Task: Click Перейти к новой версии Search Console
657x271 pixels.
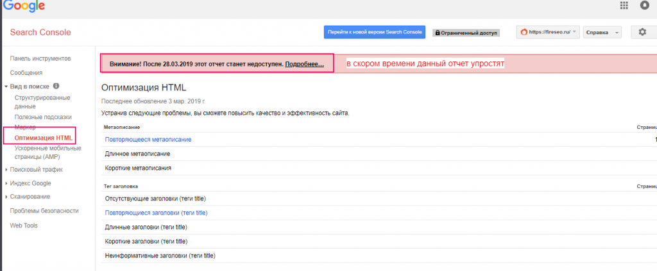Action: click(374, 32)
